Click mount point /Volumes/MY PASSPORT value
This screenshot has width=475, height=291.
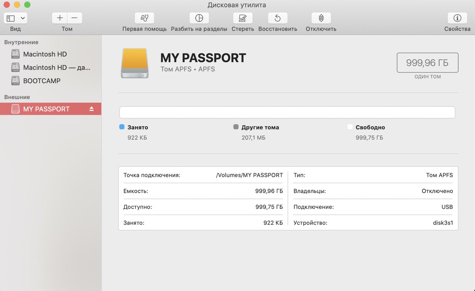[x=249, y=175]
